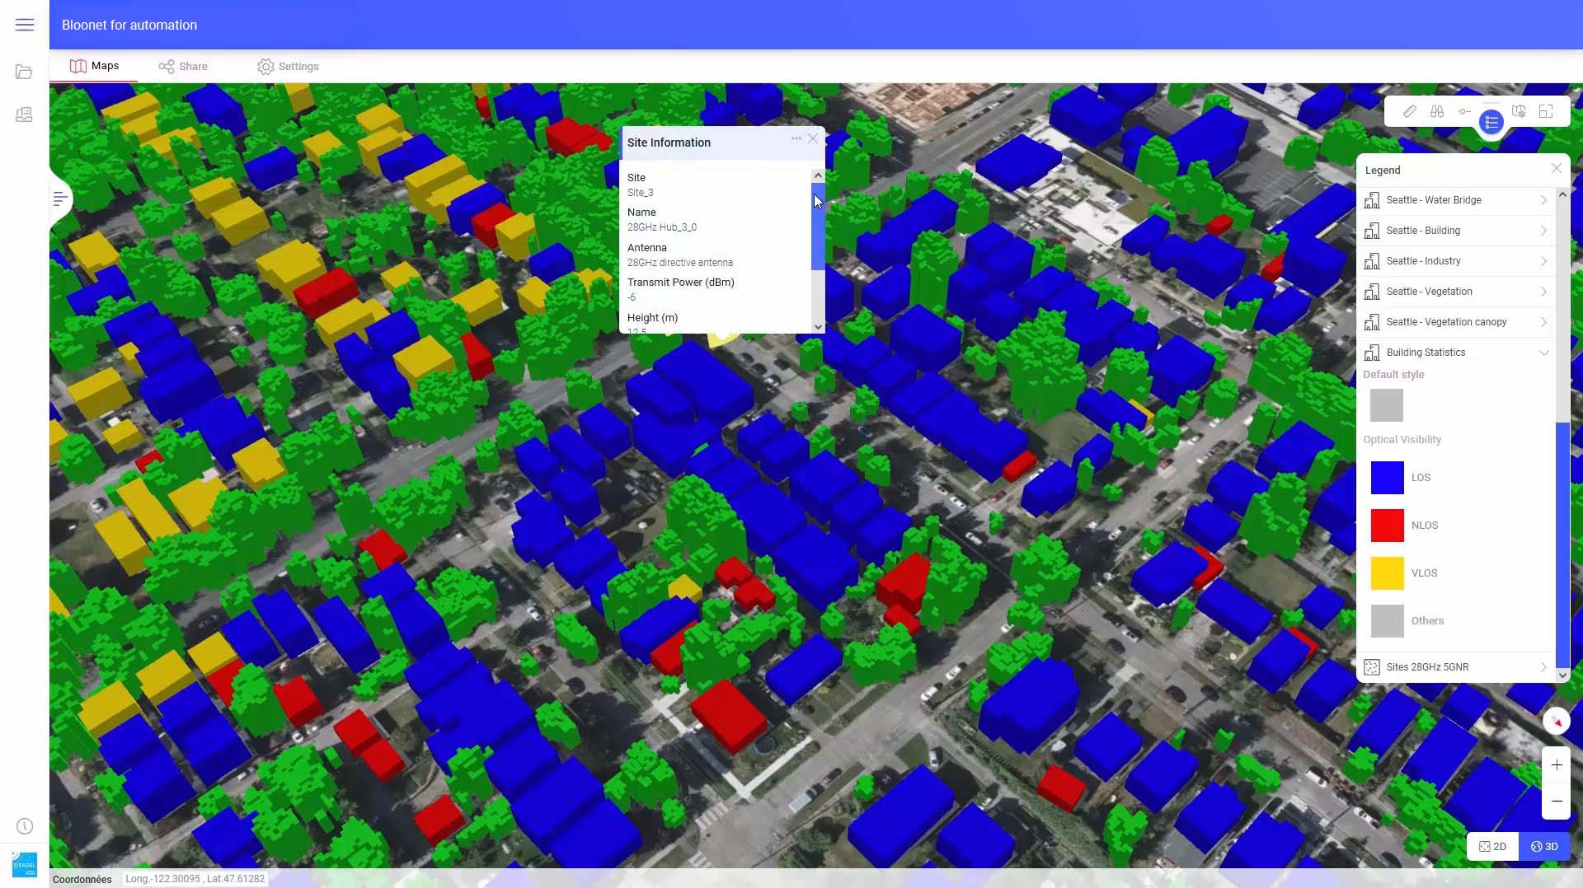Image resolution: width=1583 pixels, height=888 pixels.
Task: Open the hamburger main menu
Action: pos(25,25)
